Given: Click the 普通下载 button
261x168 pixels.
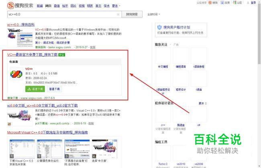Looking at the screenshot, I should point(55,89).
